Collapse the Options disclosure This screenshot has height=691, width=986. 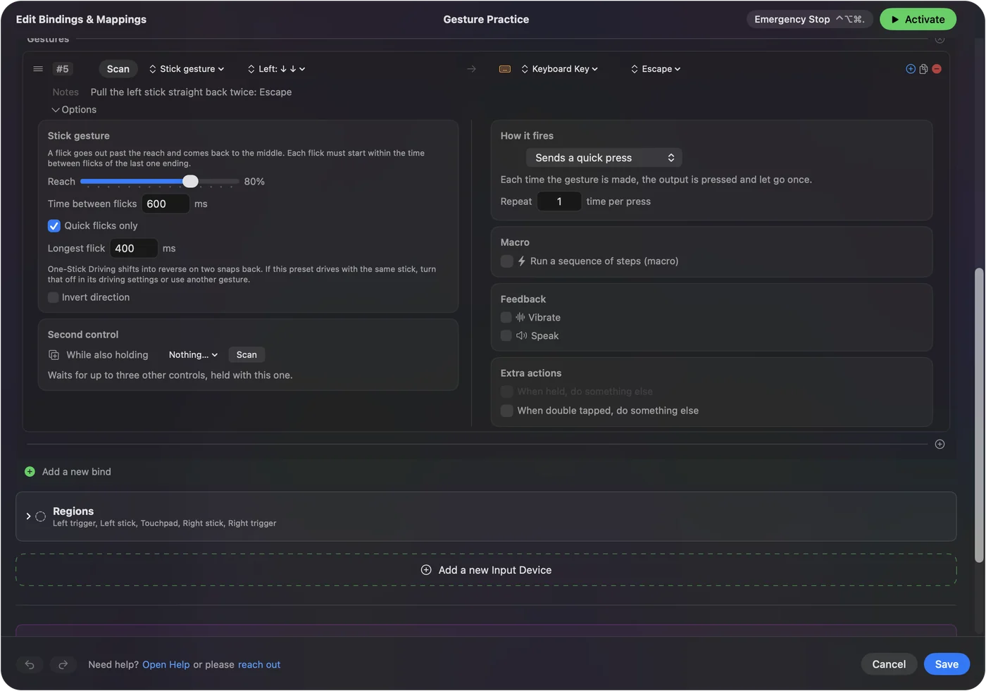[74, 110]
